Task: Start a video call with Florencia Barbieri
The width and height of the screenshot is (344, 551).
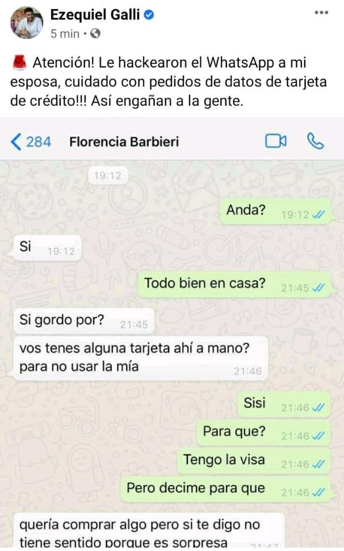Action: coord(275,141)
